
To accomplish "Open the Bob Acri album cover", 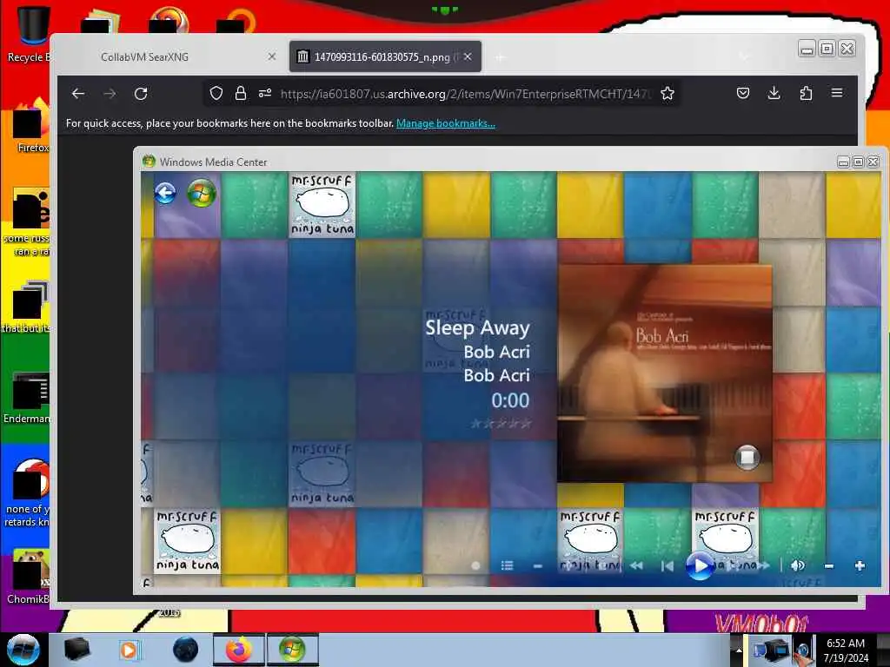I will 665,373.
